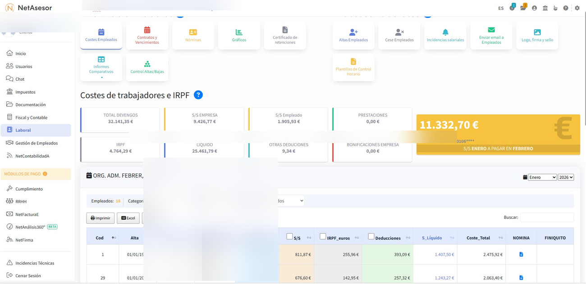
Task: Click the blue help question mark icon
Action: pyautogui.click(x=198, y=95)
